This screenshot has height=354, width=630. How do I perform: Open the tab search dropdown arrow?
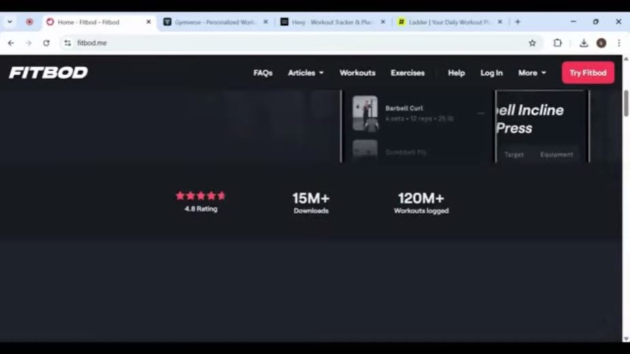click(10, 22)
